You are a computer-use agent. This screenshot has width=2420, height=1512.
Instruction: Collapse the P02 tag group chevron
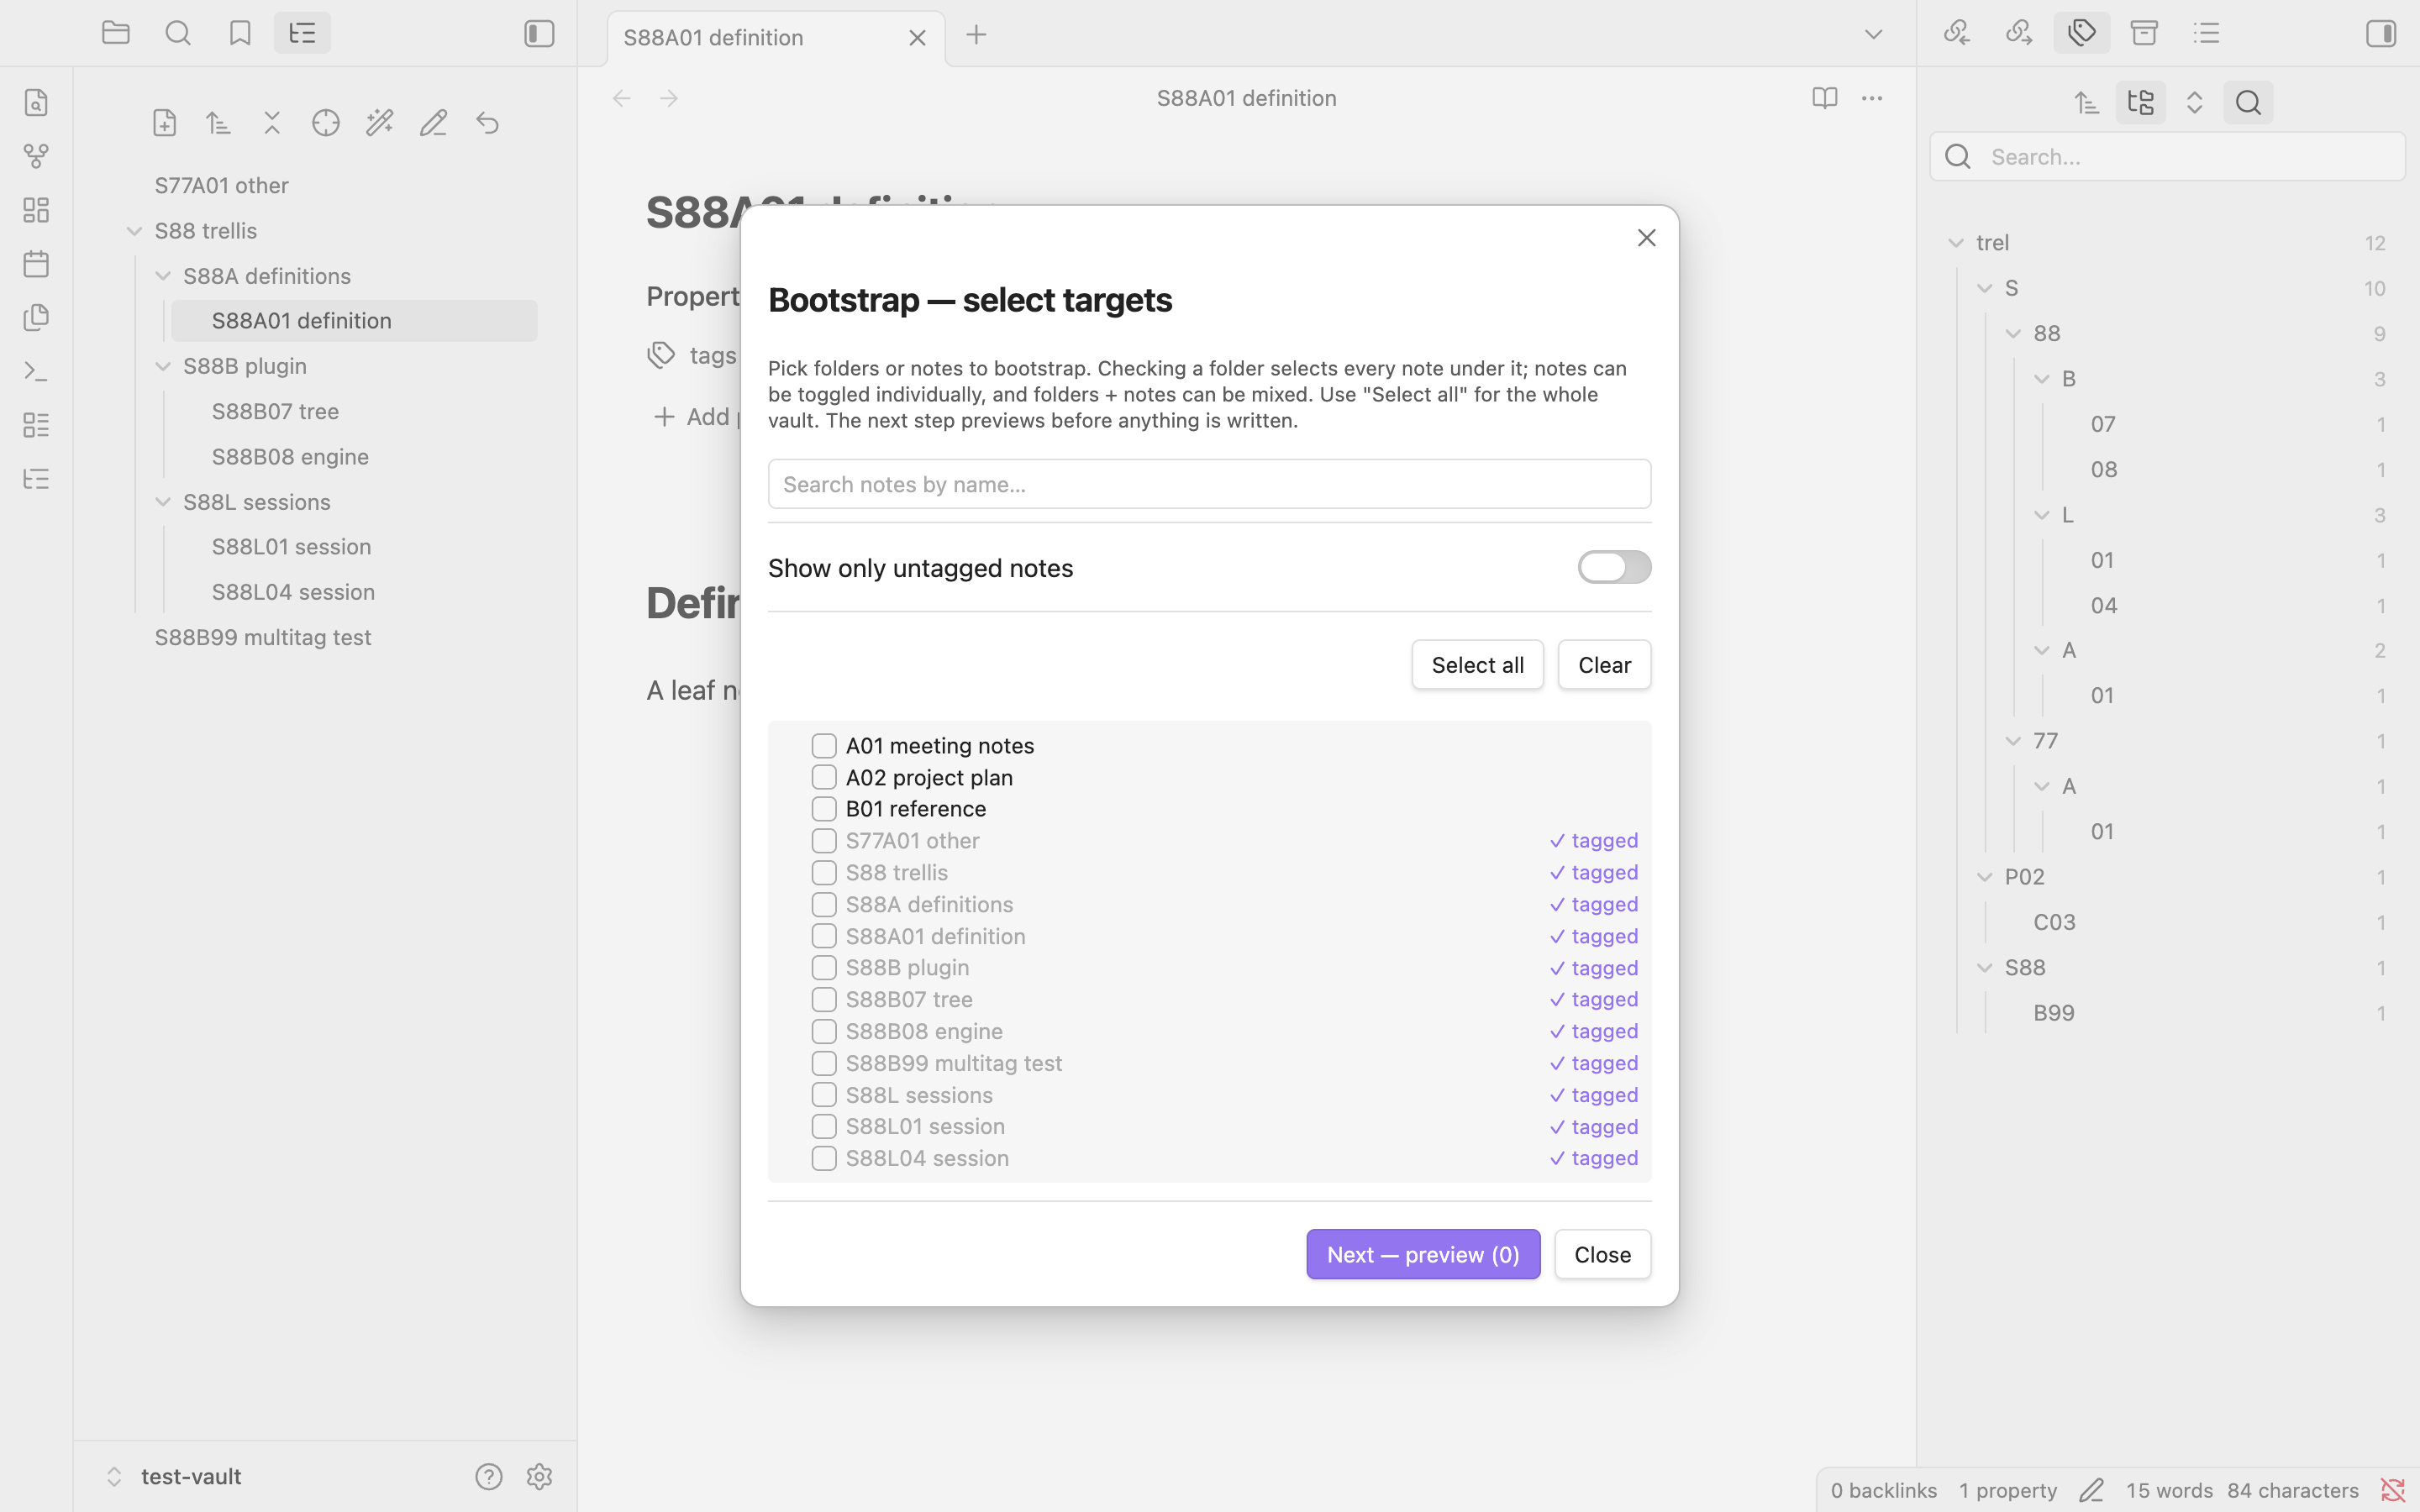pos(1985,877)
